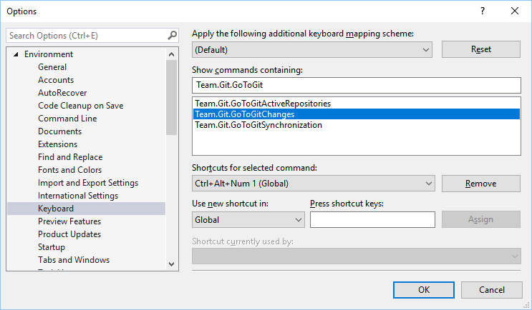The height and width of the screenshot is (310, 532).
Task: Open Find and Replace settings
Action: (x=70, y=157)
